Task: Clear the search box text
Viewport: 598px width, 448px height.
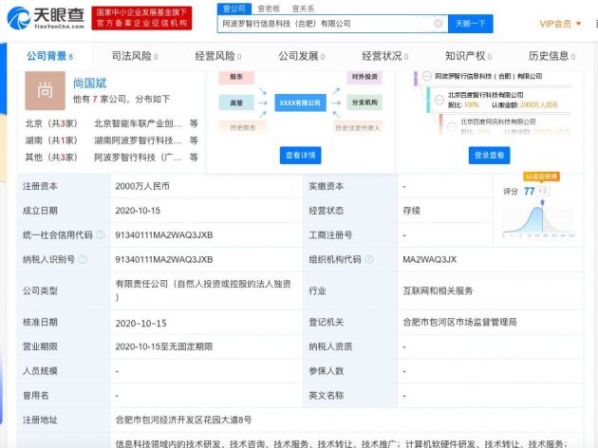Action: [x=439, y=24]
